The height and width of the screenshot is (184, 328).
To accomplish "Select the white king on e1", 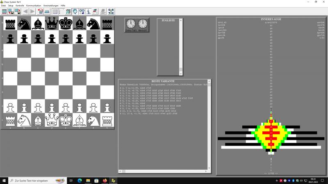I will pos(65,121).
